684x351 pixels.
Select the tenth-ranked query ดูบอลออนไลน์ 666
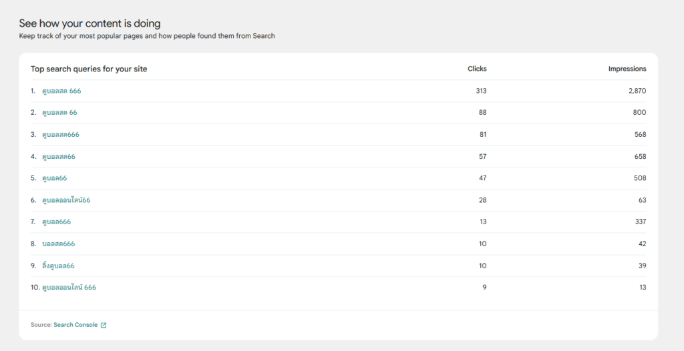click(x=69, y=288)
